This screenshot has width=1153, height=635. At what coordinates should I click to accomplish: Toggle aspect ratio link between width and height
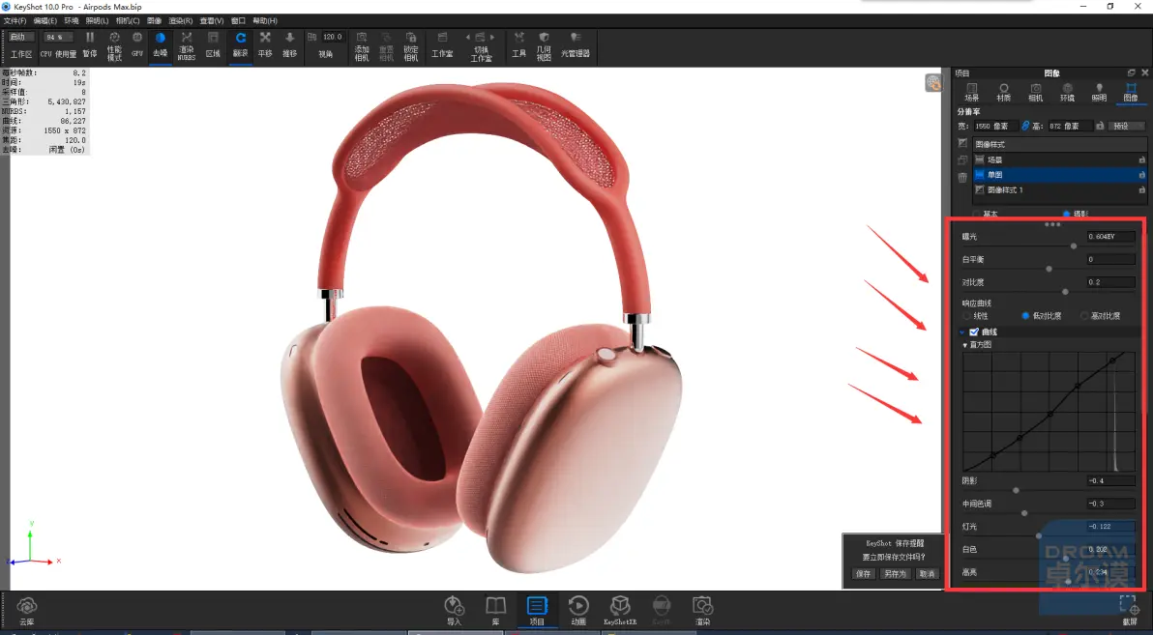pyautogui.click(x=1025, y=126)
